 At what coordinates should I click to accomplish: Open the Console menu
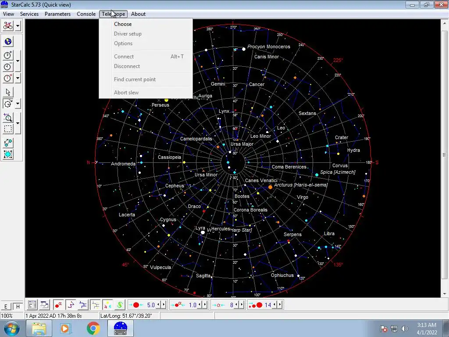tap(86, 14)
